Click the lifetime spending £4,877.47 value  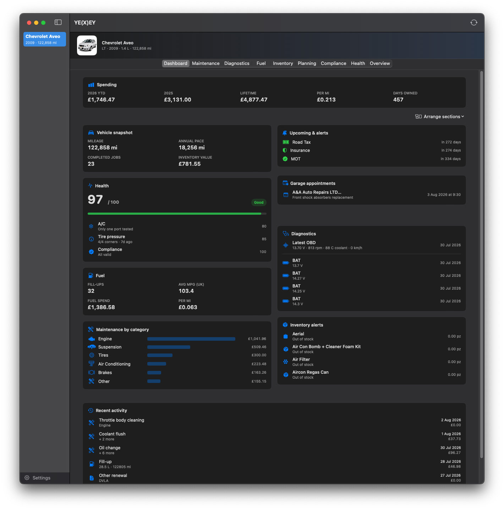(x=254, y=100)
